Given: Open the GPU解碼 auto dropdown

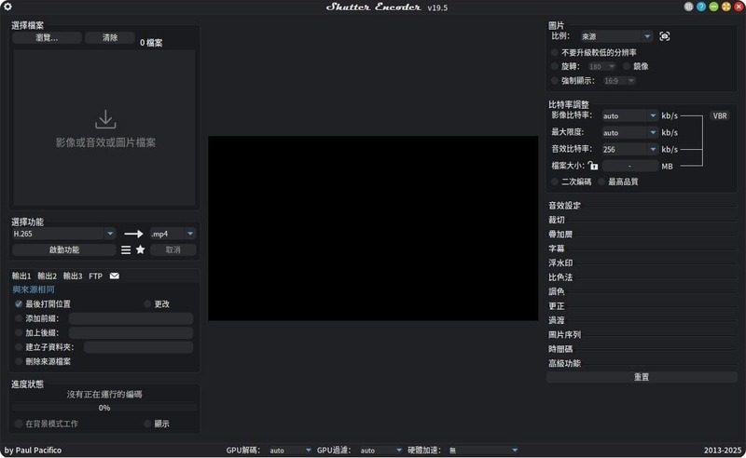Looking at the screenshot, I should click(290, 451).
